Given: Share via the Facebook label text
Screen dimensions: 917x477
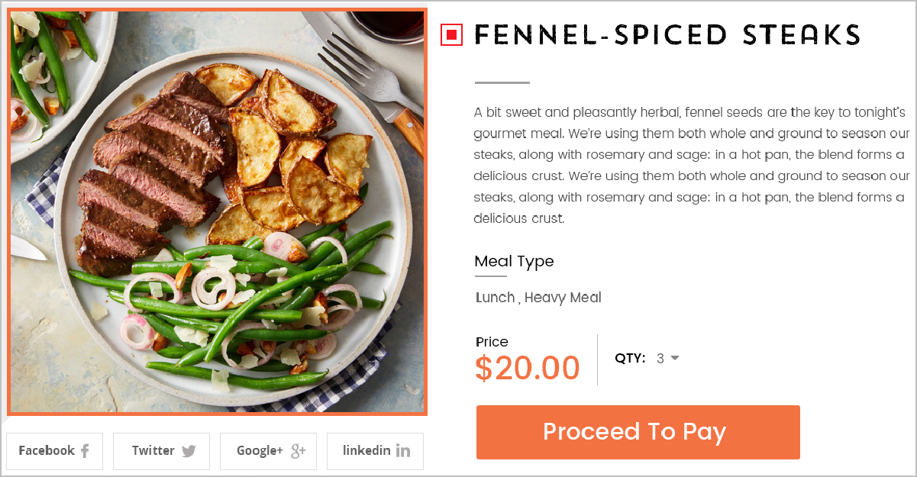Looking at the screenshot, I should (x=47, y=450).
